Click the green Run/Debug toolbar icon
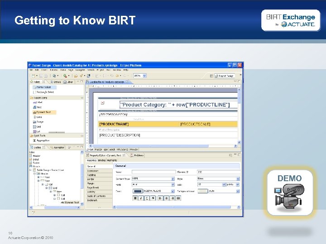Screen dimensions: 326x244 (65, 76)
